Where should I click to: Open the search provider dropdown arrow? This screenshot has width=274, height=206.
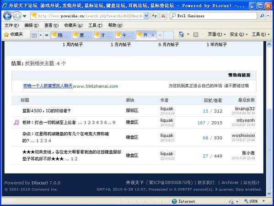tap(268, 16)
